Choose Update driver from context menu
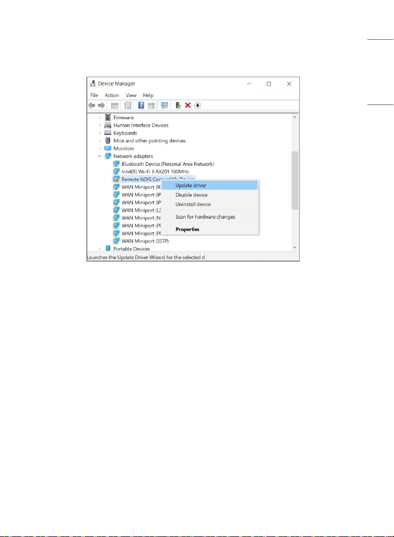 (209, 185)
